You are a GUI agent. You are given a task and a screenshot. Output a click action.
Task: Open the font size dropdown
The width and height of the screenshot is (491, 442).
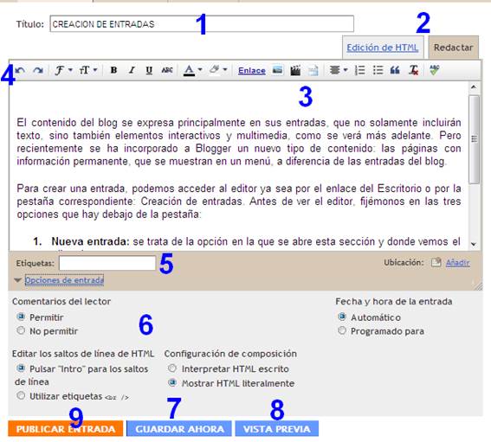[87, 70]
